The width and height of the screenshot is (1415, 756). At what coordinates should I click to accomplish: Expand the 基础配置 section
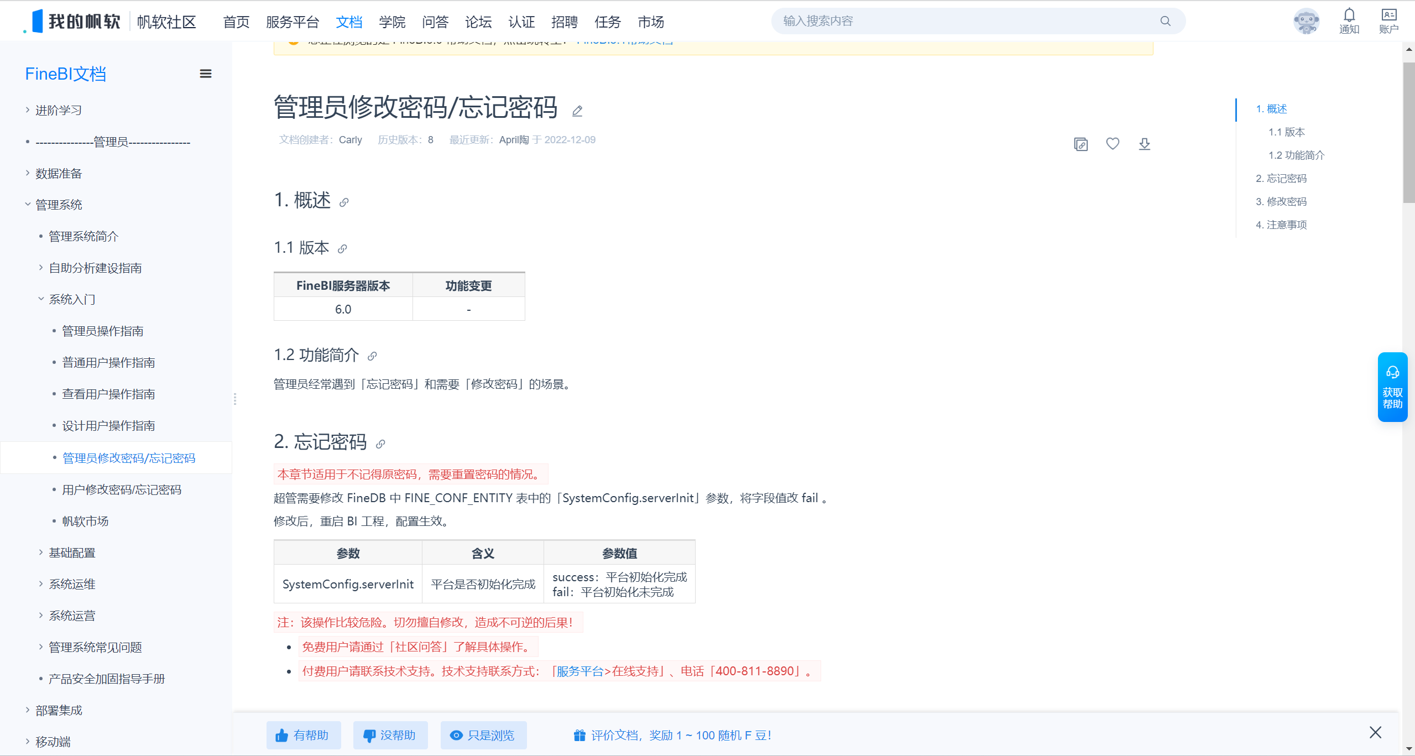[x=41, y=552]
